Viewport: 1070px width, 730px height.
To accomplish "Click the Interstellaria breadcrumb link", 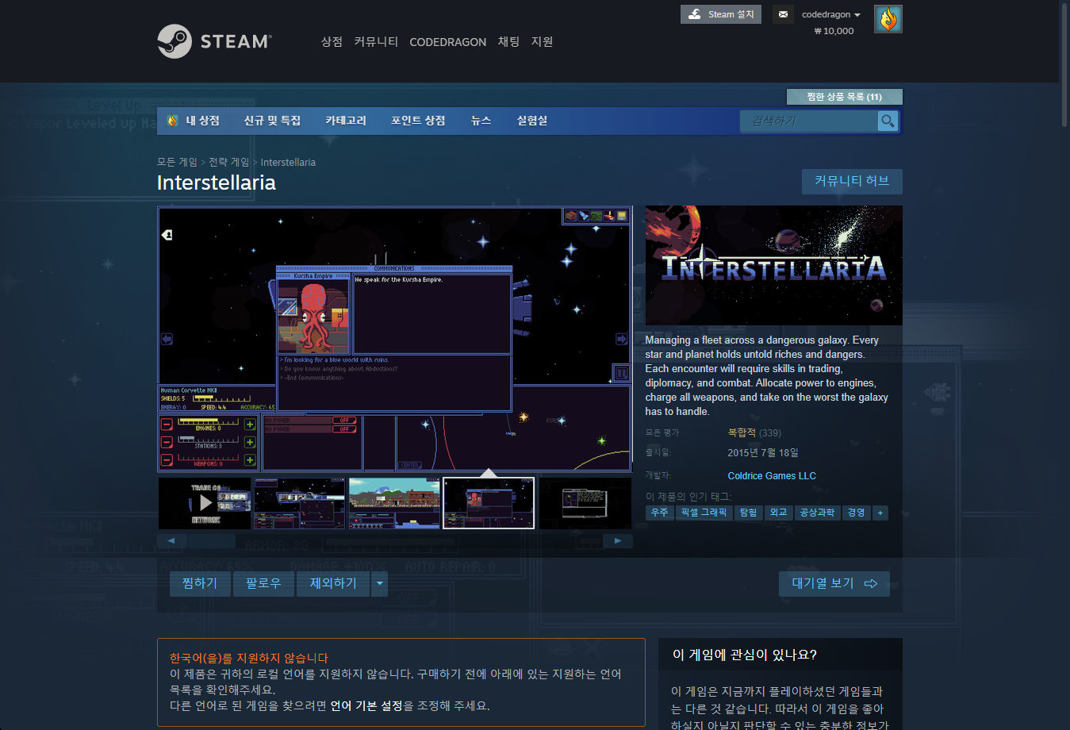I will tap(288, 162).
